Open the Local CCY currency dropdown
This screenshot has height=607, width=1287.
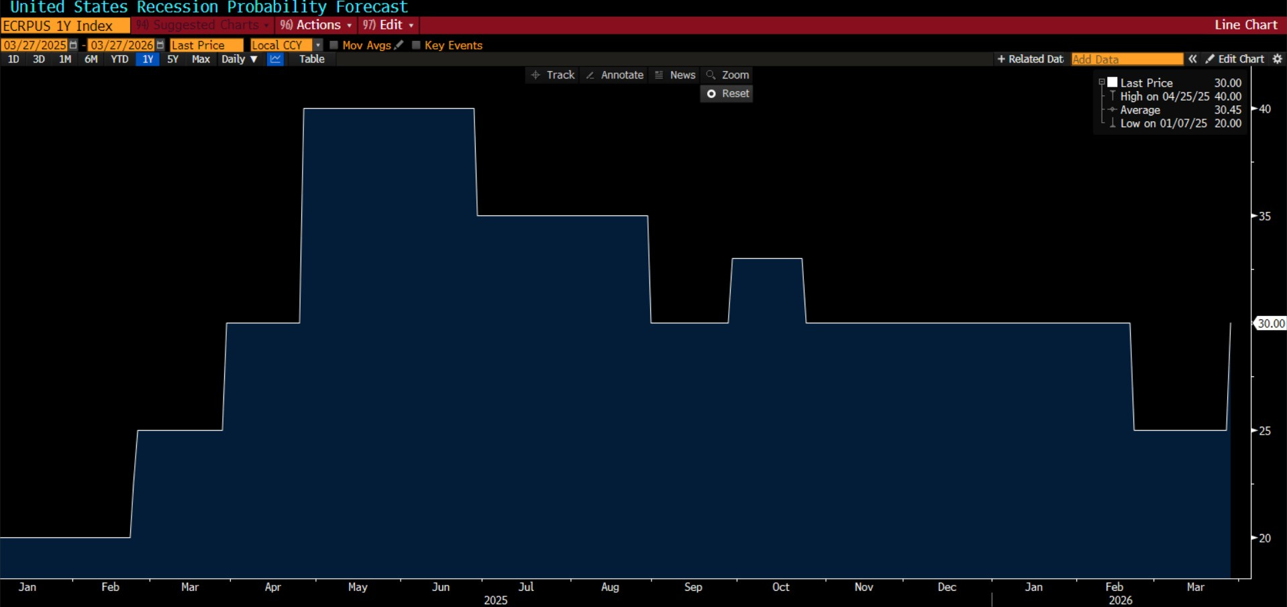pos(317,45)
